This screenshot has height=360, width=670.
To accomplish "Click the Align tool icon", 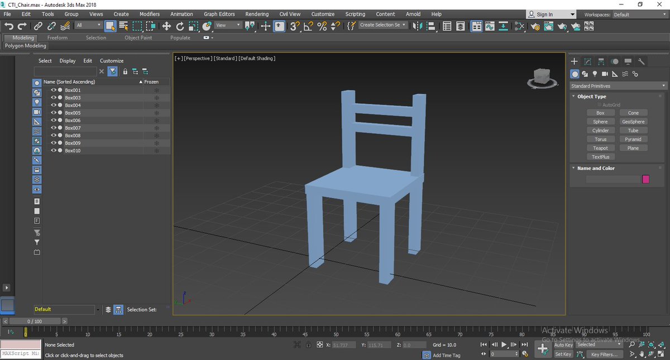I will coord(430,26).
